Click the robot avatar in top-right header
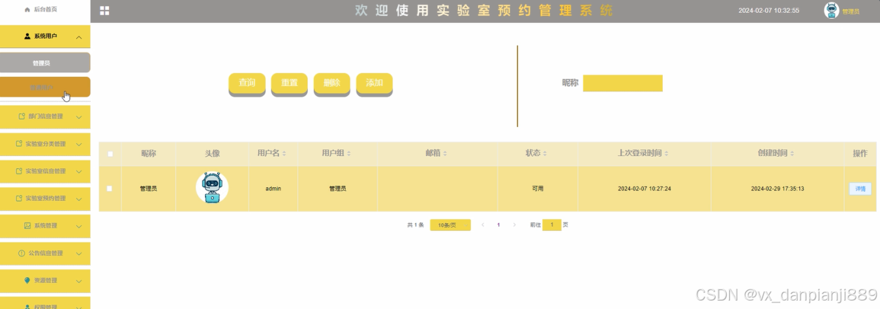Screen dimensions: 880x309 (x=832, y=10)
